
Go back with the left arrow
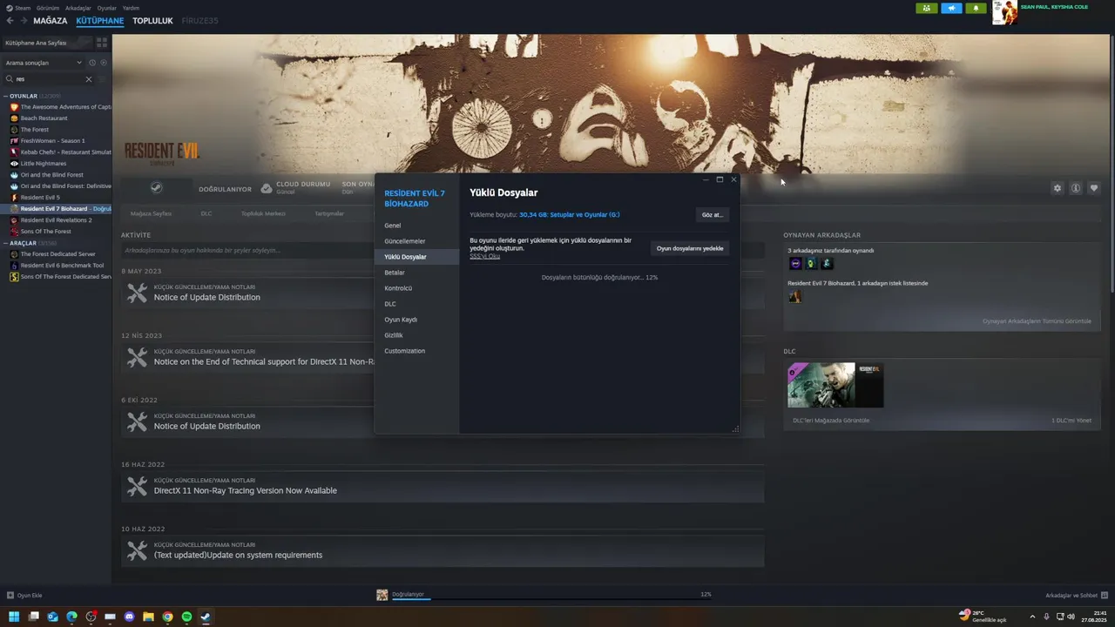coord(10,20)
